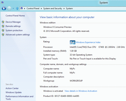Click Product ID 00127-83400-00003-AA095

pos(61,96)
